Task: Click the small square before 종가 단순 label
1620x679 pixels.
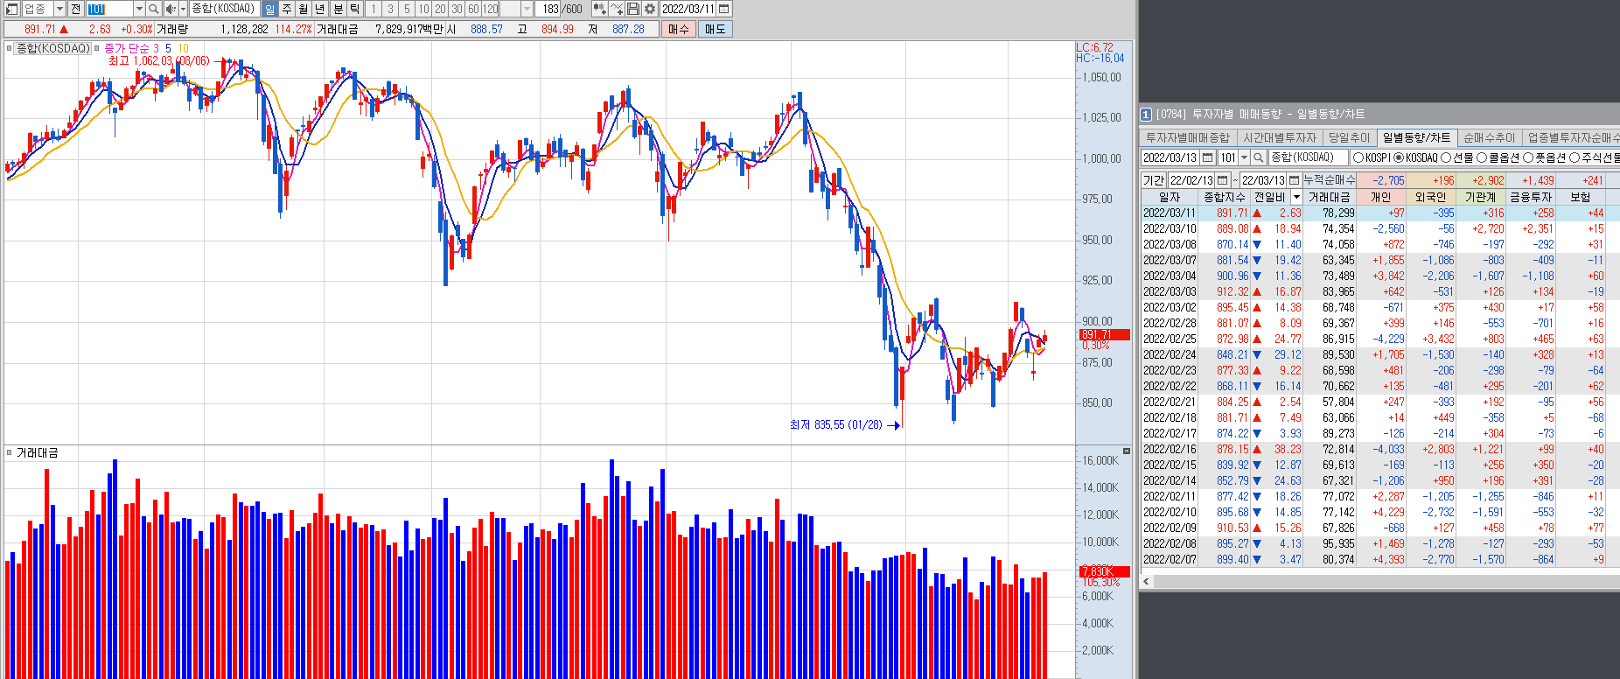Action: 97,48
